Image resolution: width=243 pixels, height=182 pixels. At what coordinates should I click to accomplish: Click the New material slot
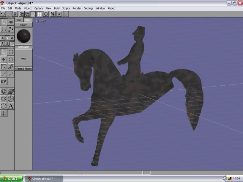[24, 58]
